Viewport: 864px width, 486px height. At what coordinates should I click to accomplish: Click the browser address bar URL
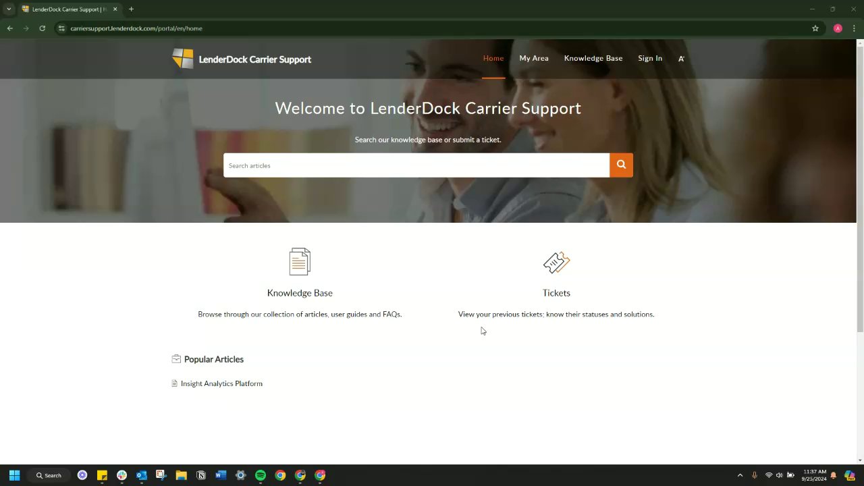click(x=136, y=28)
